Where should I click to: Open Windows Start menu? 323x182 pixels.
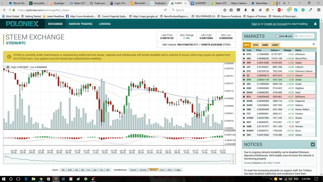click(4, 179)
